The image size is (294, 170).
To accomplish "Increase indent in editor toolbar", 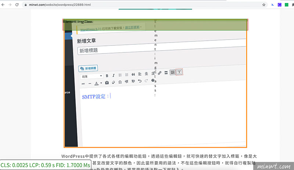I will point(133,81).
